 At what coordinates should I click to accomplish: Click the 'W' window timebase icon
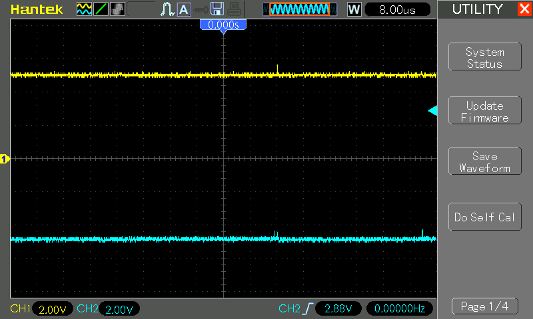click(x=354, y=9)
